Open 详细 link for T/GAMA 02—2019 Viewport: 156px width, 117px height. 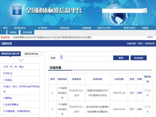(x=139, y=93)
